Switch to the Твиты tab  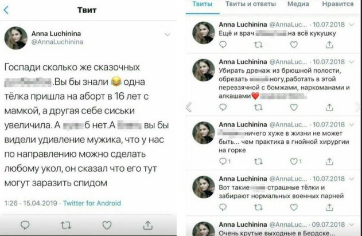click(201, 4)
